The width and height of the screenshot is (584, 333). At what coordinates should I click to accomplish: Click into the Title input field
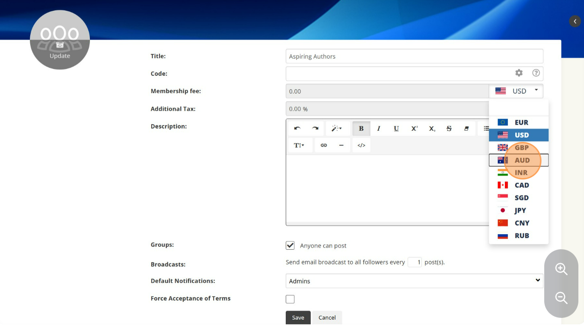coord(414,57)
